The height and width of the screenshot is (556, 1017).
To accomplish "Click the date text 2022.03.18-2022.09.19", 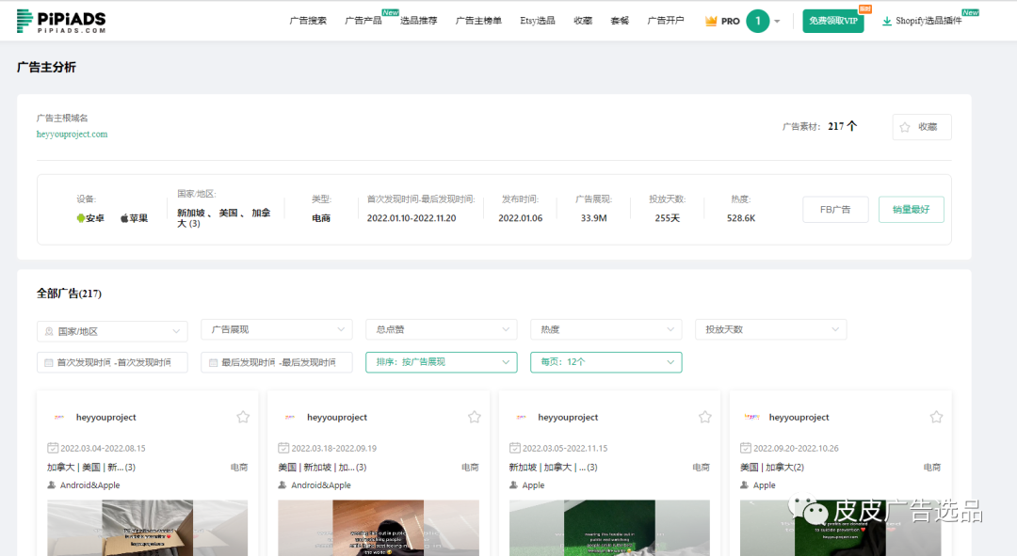I will [x=334, y=449].
